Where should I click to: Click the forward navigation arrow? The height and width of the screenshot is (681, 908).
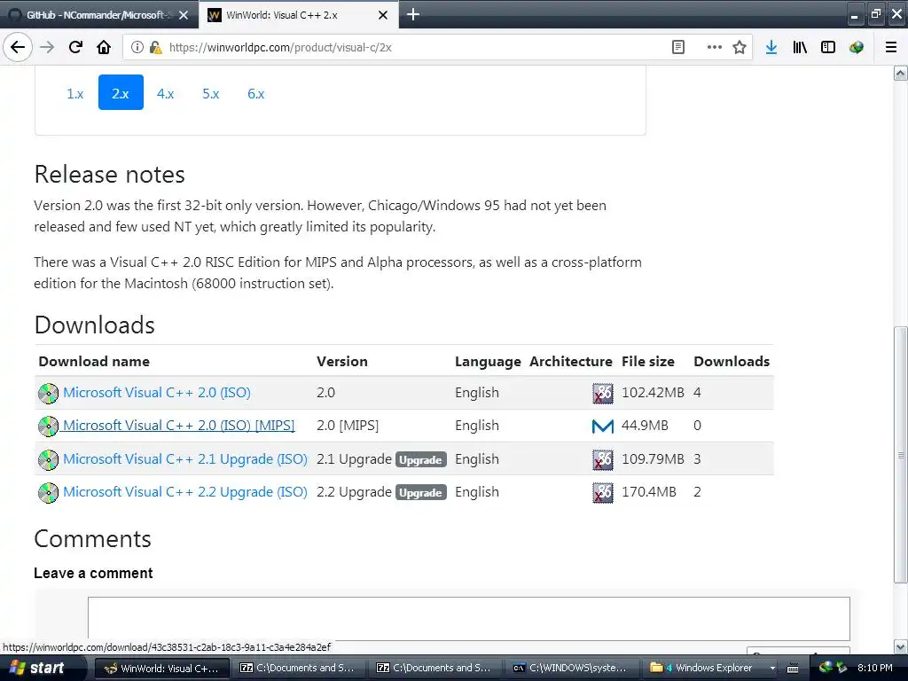pos(47,48)
